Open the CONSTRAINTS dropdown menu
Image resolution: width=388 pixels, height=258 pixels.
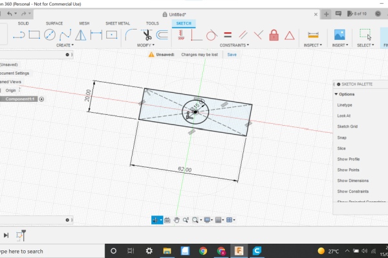click(x=234, y=46)
